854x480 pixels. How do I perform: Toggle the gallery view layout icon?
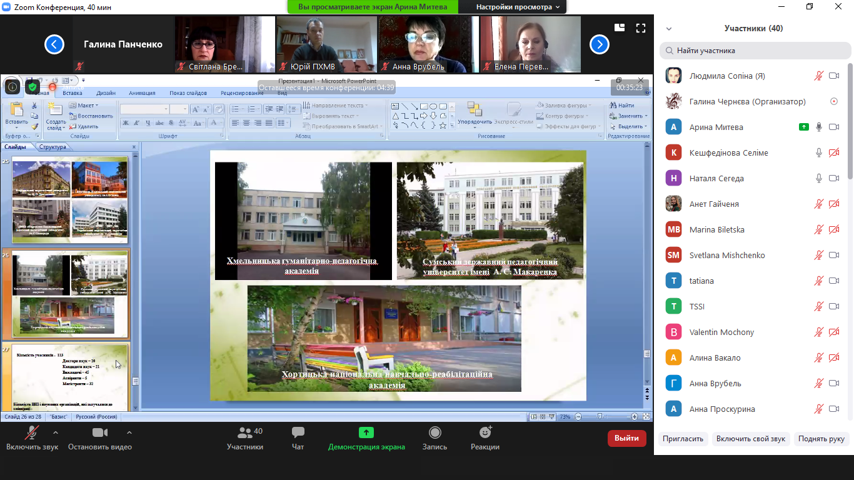(620, 28)
